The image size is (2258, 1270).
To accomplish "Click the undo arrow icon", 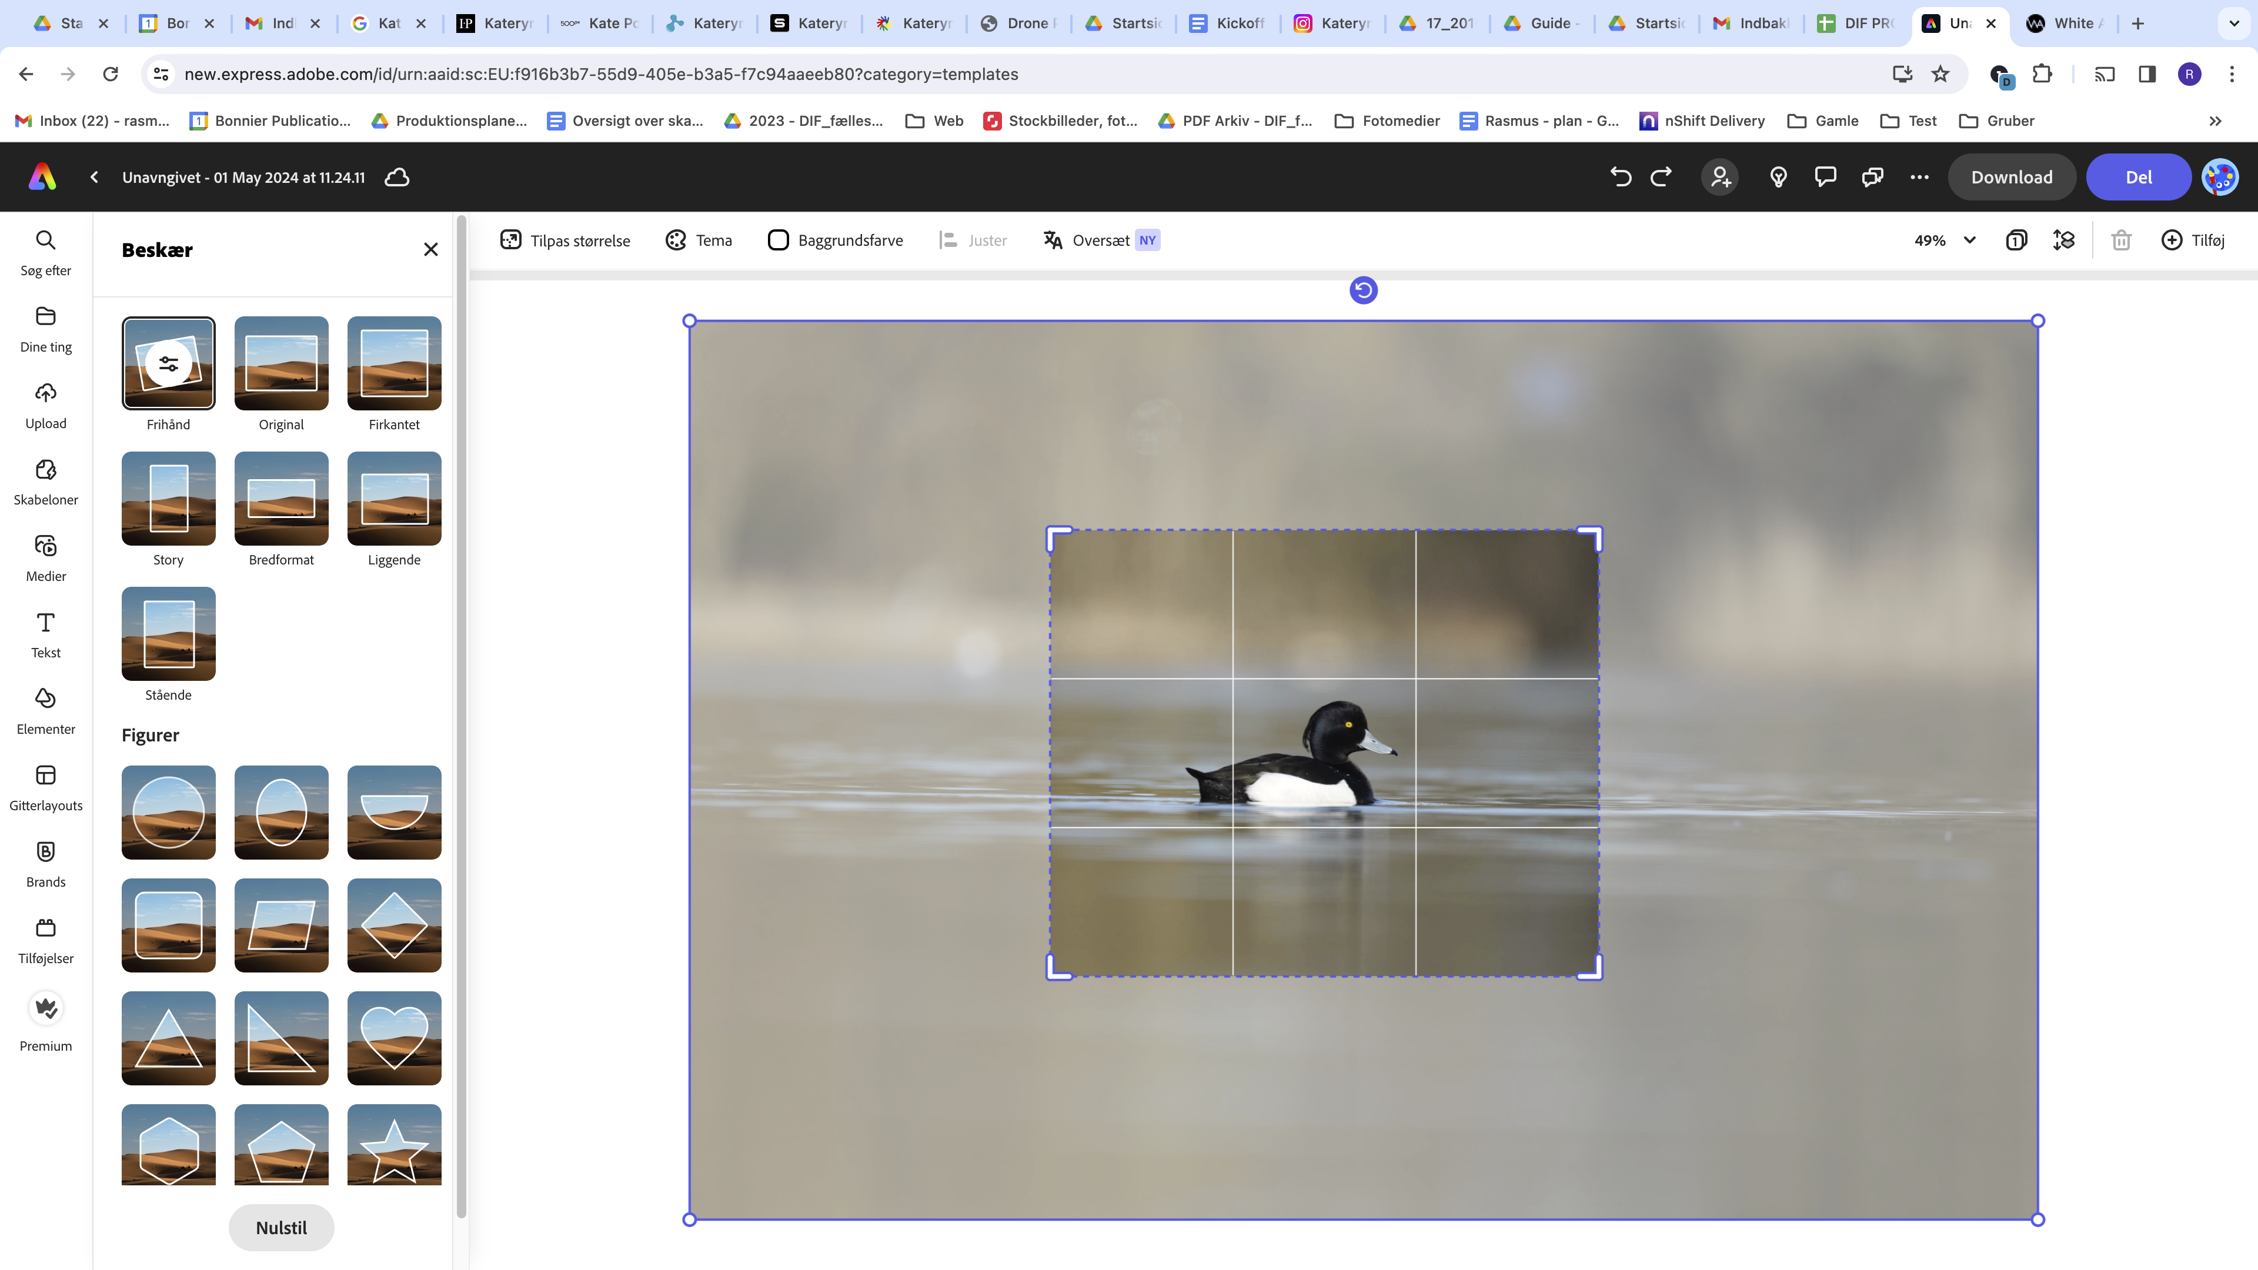I will tap(1621, 177).
